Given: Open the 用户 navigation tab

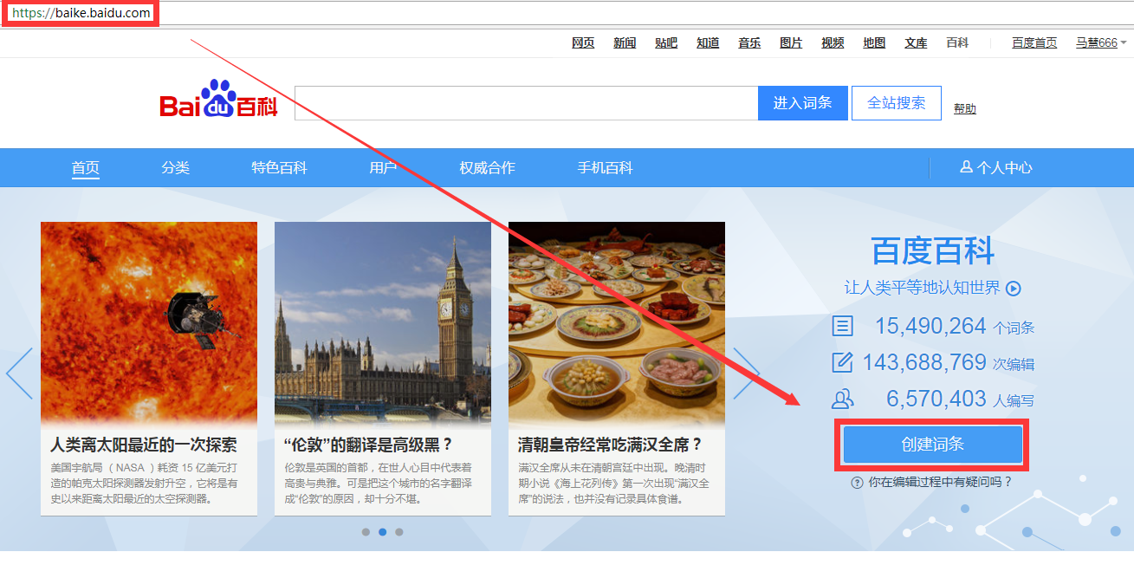Looking at the screenshot, I should pos(383,168).
